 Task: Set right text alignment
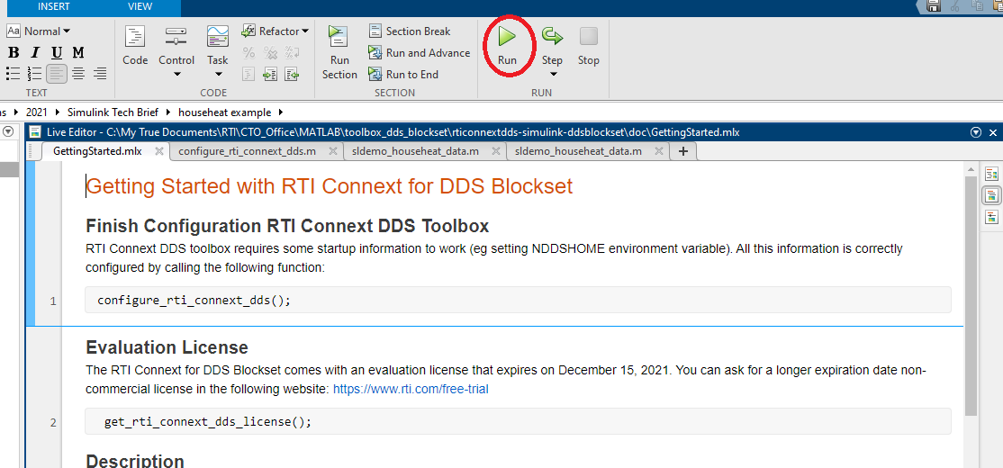[x=100, y=74]
